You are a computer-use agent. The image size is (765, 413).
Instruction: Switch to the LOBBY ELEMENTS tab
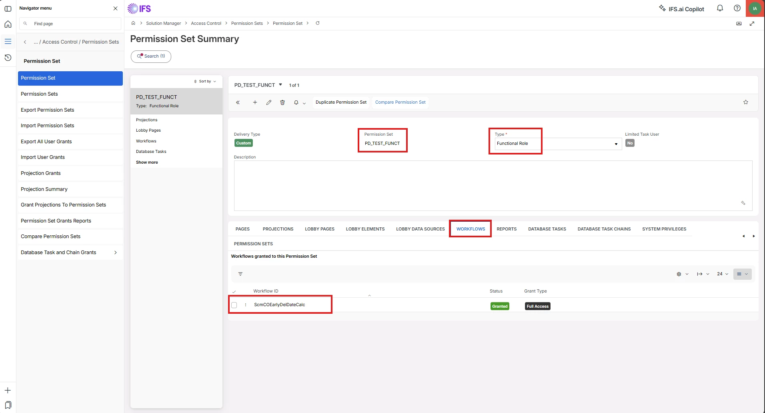365,229
